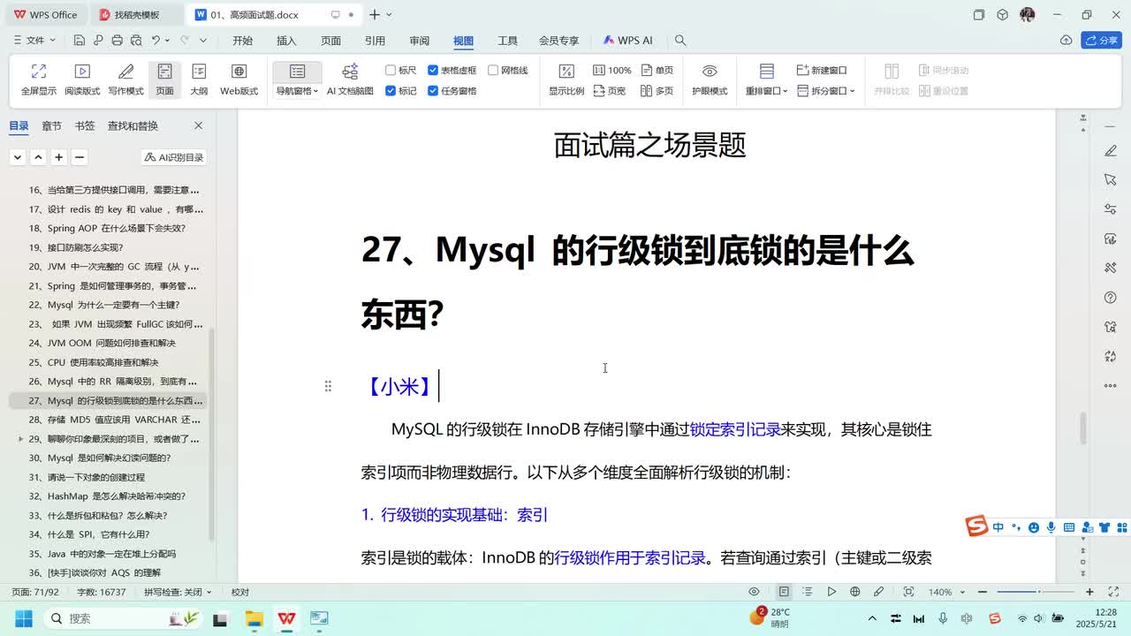
Task: Open Windows Start menu
Action: tap(23, 618)
